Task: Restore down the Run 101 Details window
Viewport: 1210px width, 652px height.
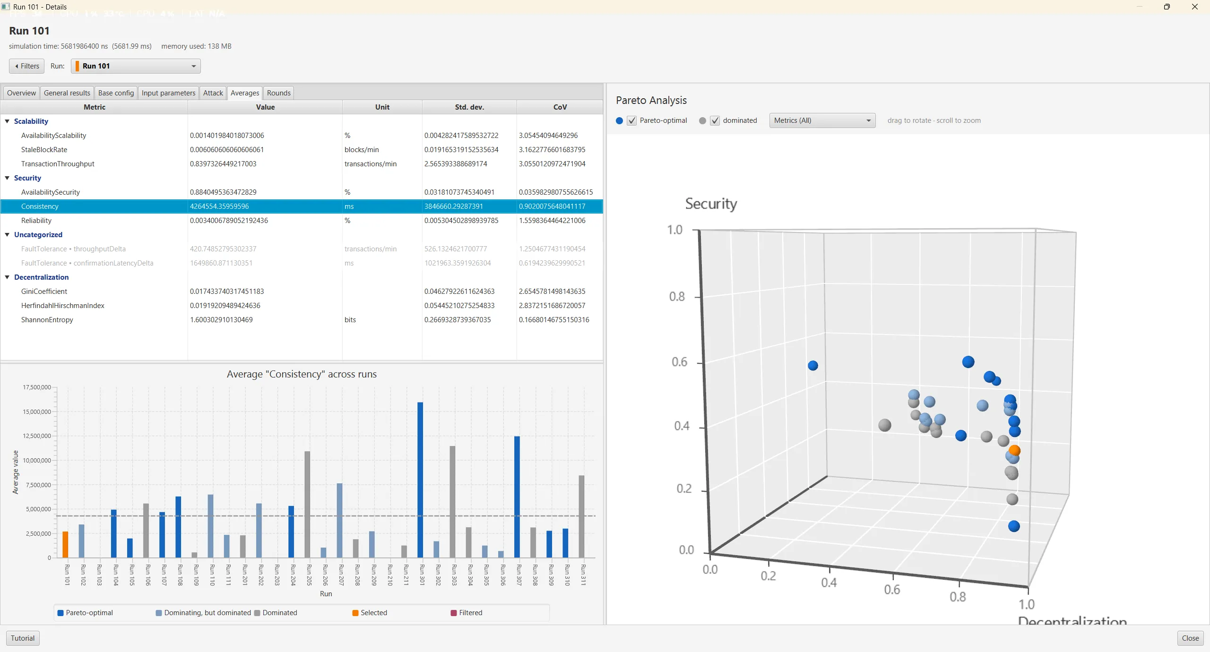Action: [1167, 7]
